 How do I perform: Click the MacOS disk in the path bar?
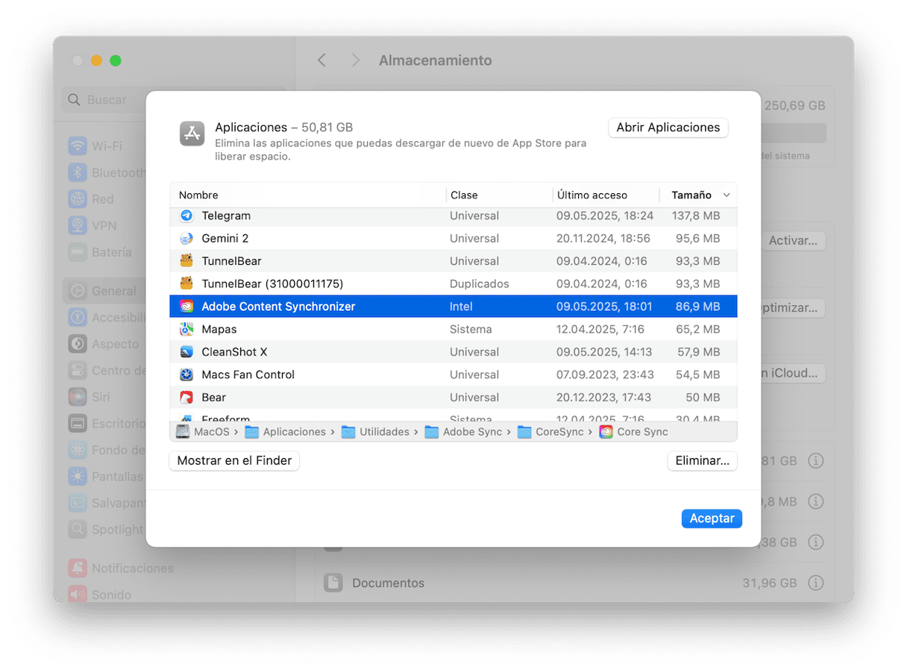[x=201, y=432]
